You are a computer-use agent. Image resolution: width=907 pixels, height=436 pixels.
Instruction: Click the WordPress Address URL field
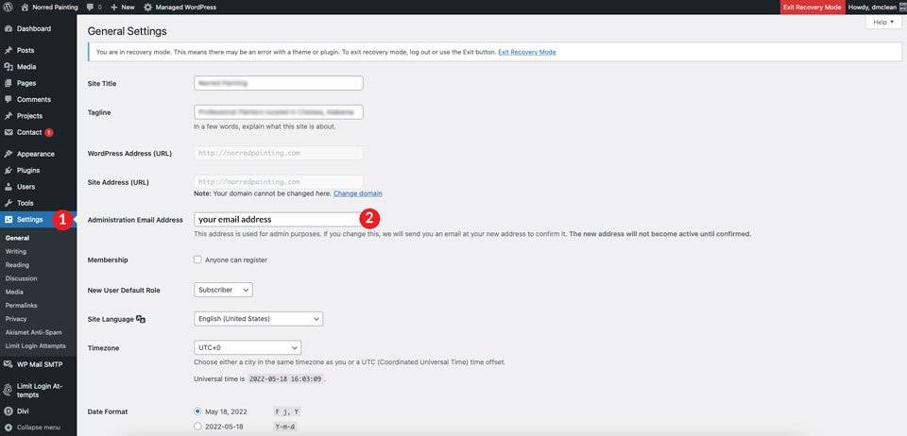pyautogui.click(x=279, y=153)
